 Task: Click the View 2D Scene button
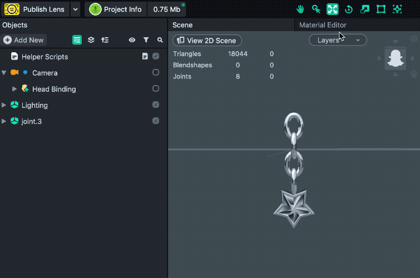[207, 40]
